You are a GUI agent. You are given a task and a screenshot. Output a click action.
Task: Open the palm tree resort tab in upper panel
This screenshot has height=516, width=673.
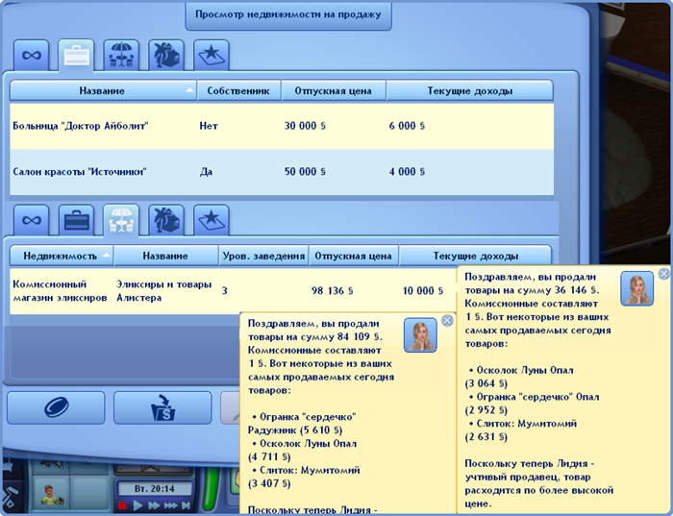click(x=166, y=56)
